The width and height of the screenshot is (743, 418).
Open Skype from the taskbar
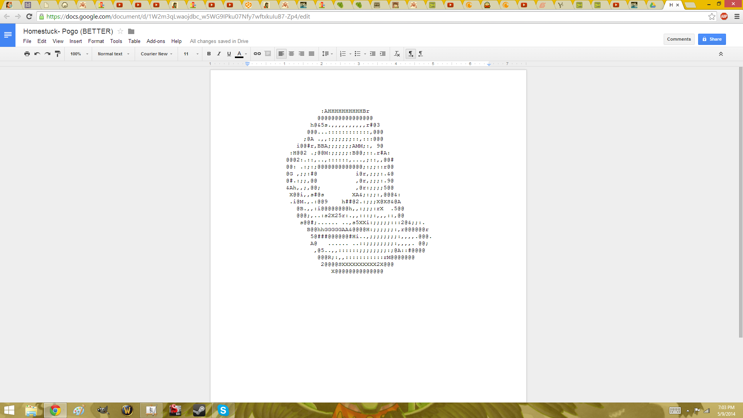pos(223,410)
